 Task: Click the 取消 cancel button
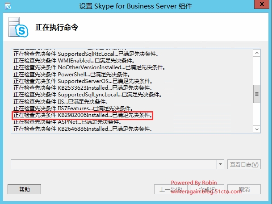pyautogui.click(x=244, y=189)
